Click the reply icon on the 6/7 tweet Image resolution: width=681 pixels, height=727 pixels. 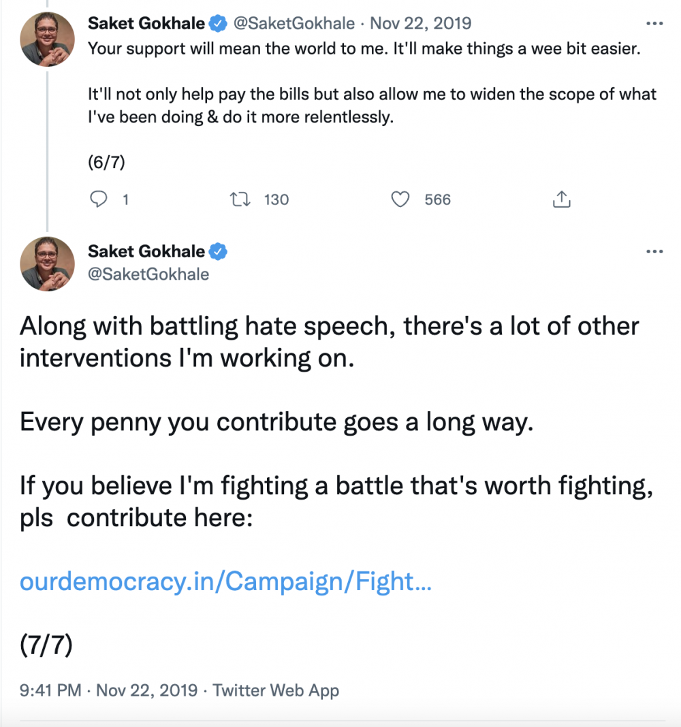click(x=99, y=199)
